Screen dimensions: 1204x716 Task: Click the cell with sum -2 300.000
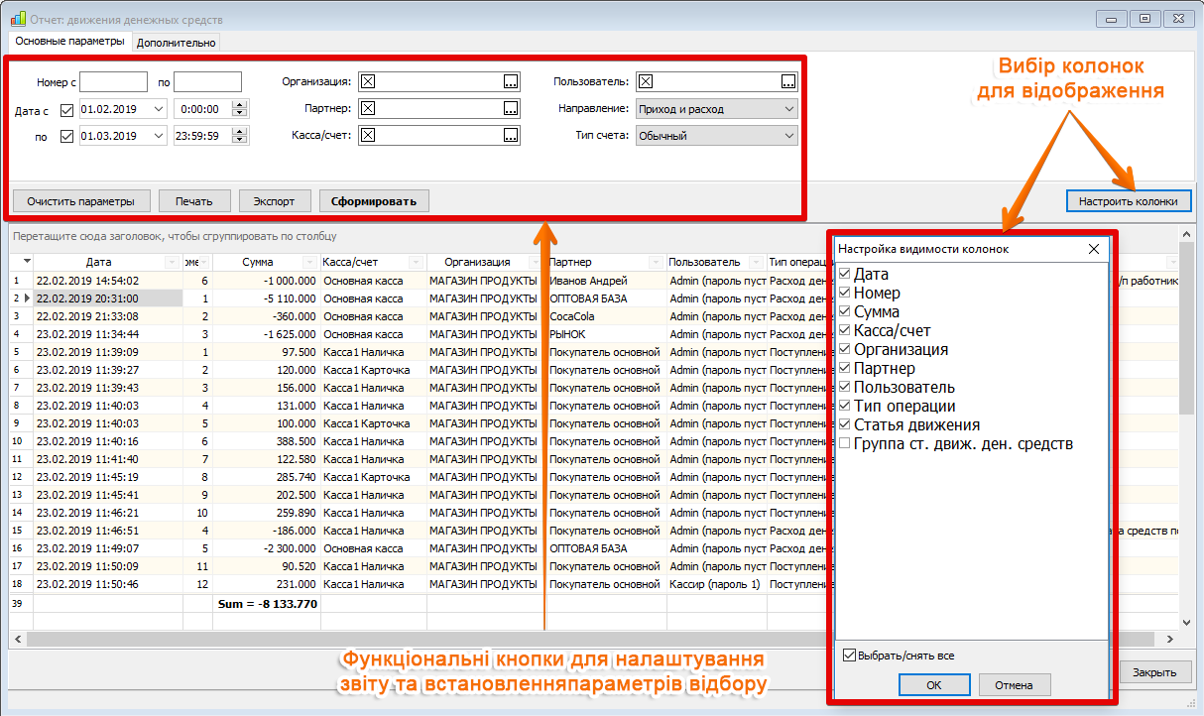click(266, 548)
